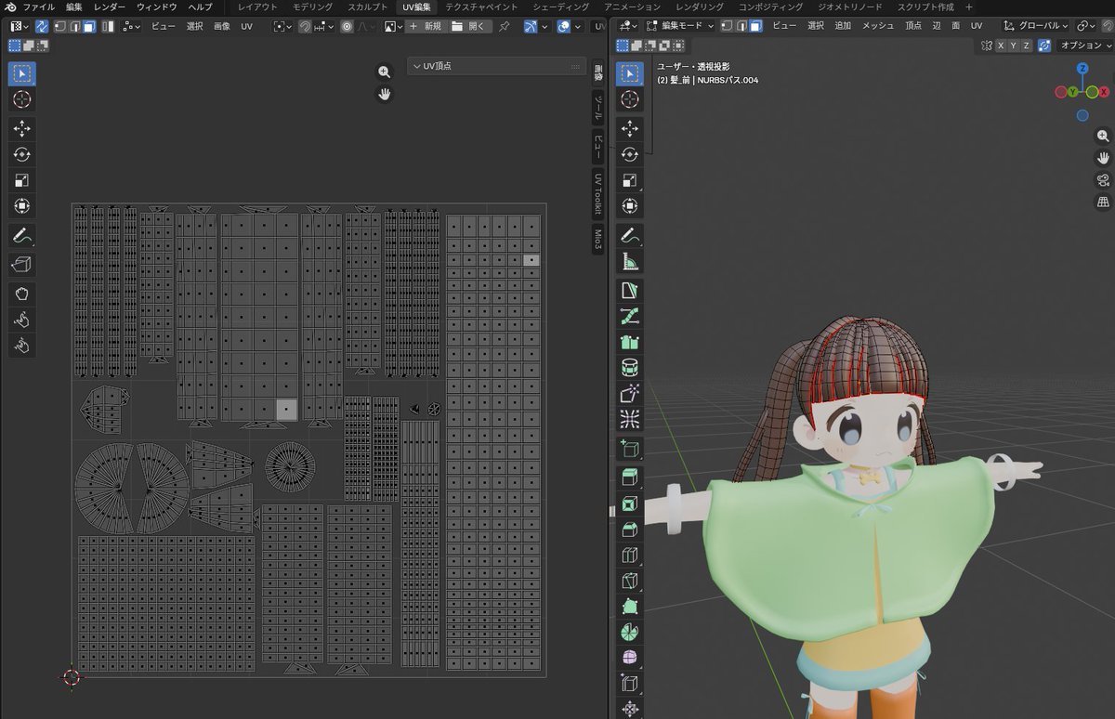Select the UV Grab sculpt tool
Image resolution: width=1115 pixels, height=719 pixels.
point(22,294)
